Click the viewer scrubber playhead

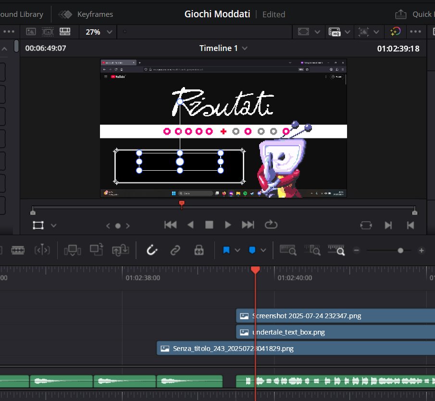coord(182,204)
